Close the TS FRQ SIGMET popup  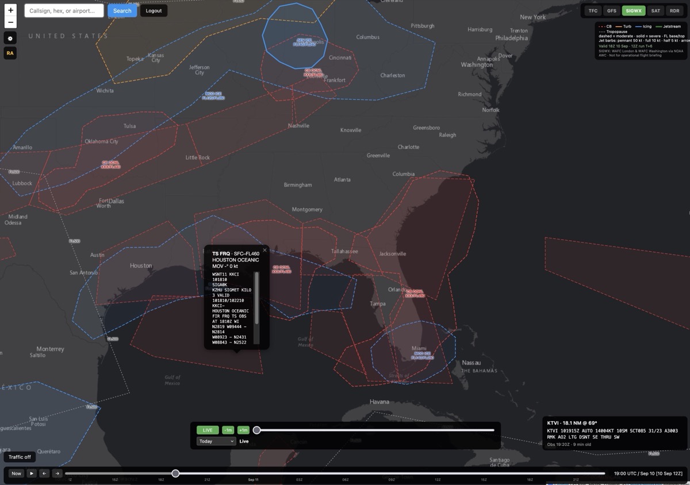click(264, 251)
